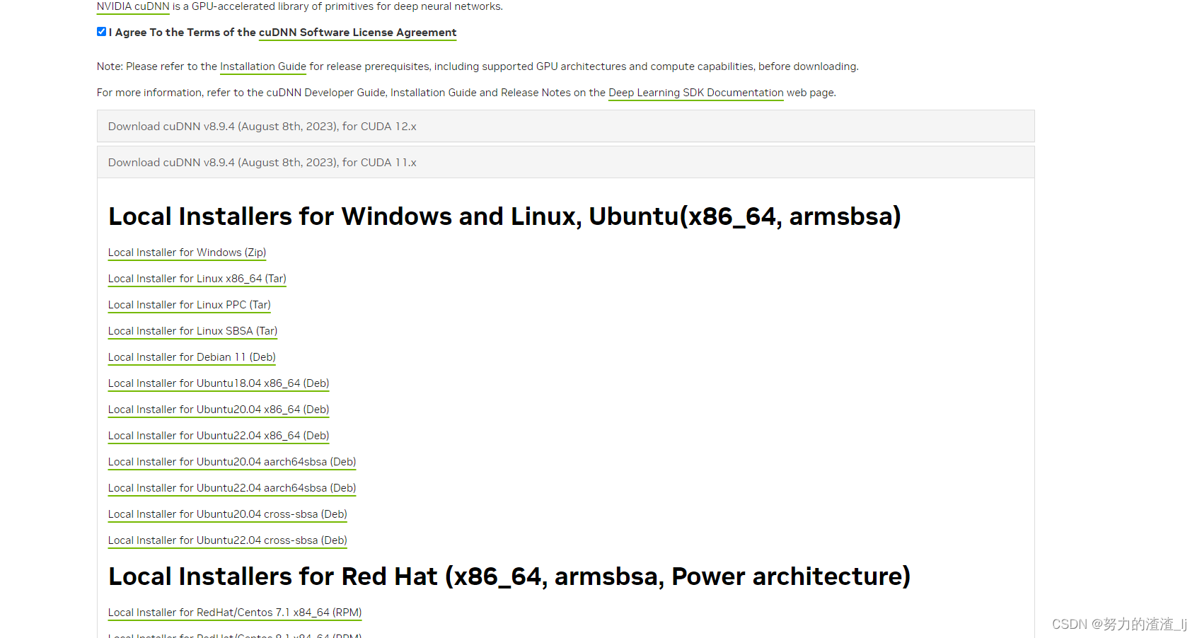Download installer for Ubuntu20.04 aarch64sbsa (Deb)
Screen dimensions: 1197x638
pyautogui.click(x=232, y=462)
